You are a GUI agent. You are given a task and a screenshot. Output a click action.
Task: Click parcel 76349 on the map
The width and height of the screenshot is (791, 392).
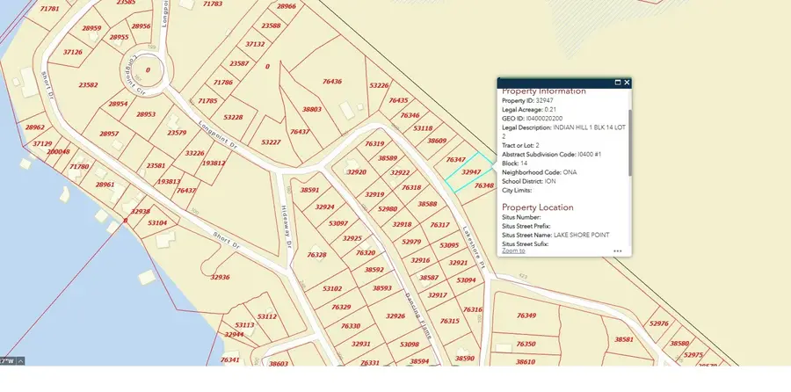tap(526, 316)
